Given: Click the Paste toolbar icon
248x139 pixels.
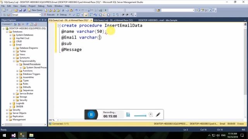Looking at the screenshot, I should click(71, 10).
